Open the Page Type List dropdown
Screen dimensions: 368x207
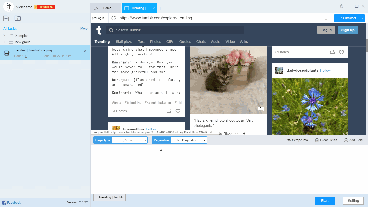(x=130, y=140)
